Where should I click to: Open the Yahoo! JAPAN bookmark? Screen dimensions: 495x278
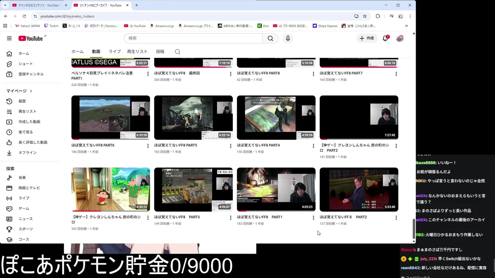[x=27, y=26]
